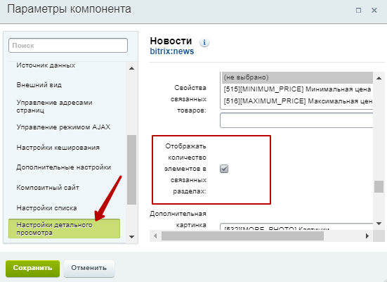The height and width of the screenshot is (282, 387).
Task: Click the right panel scroll-up arrow
Action: [379, 78]
